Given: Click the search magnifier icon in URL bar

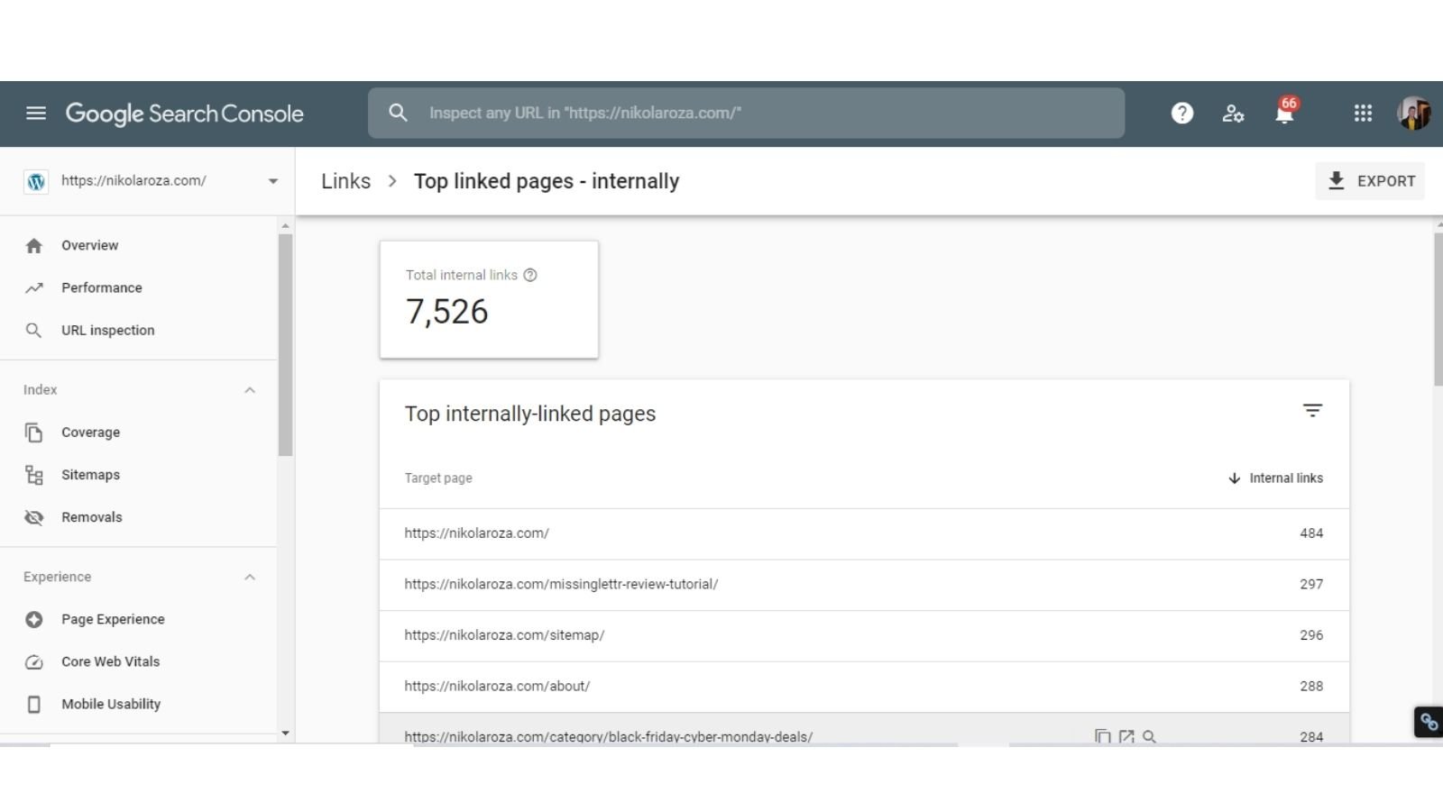Looking at the screenshot, I should pyautogui.click(x=398, y=113).
